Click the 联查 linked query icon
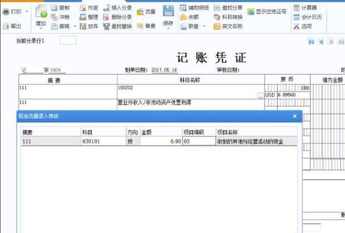The height and width of the screenshot is (233, 345). (x=183, y=26)
